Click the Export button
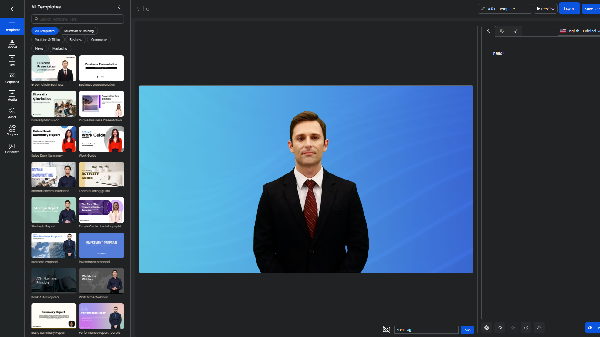600x337 pixels. (569, 9)
